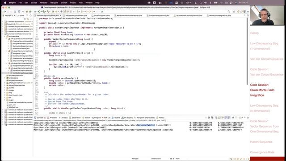Click the toolbar Search magnifier icon
286x161 pixels.
(x=229, y=12)
